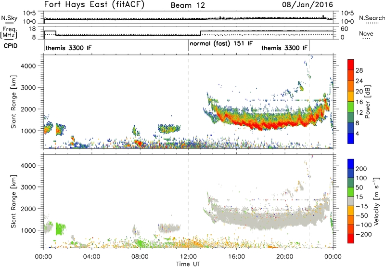The height and width of the screenshot is (267, 385).
Task: Click the gray velocity scatter band near 18:00
Action: (260, 219)
